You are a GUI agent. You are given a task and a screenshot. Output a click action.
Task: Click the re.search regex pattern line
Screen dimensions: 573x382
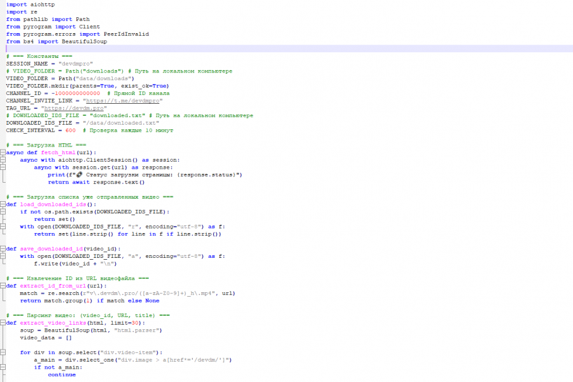tap(127, 293)
